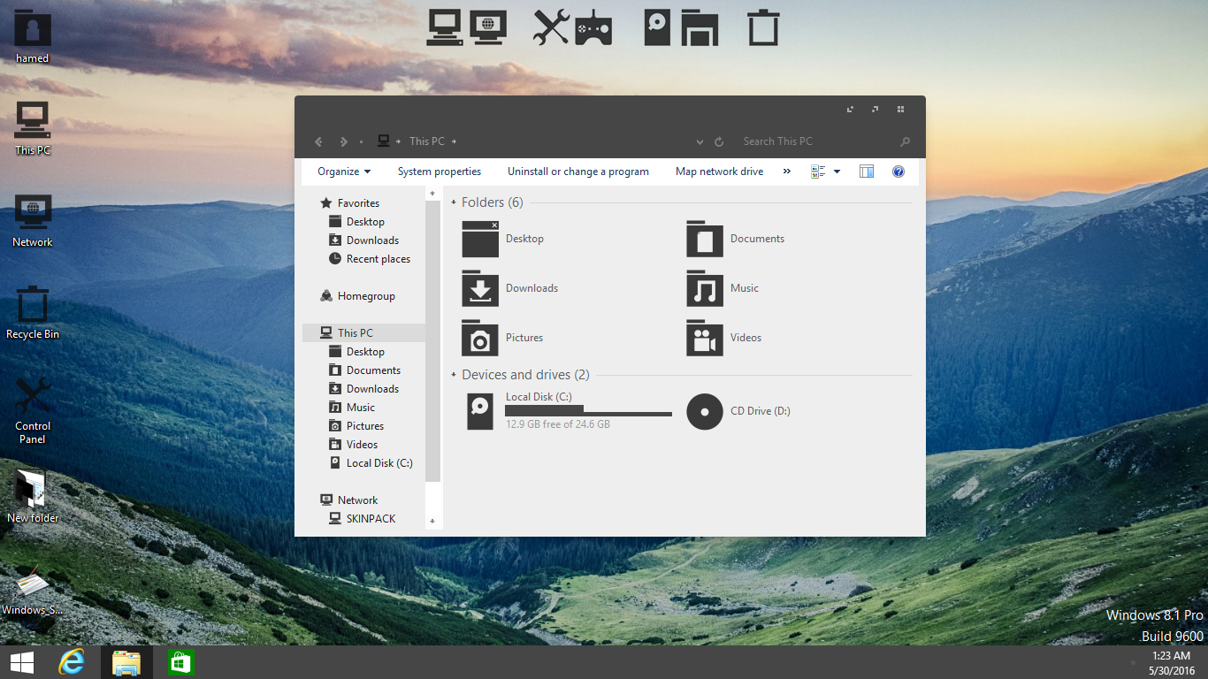The width and height of the screenshot is (1208, 679).
Task: Collapse the Folders (6) group
Action: pos(454,202)
